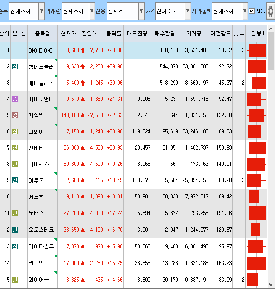Click the 신 badge in 와이어블 row

coord(15,280)
